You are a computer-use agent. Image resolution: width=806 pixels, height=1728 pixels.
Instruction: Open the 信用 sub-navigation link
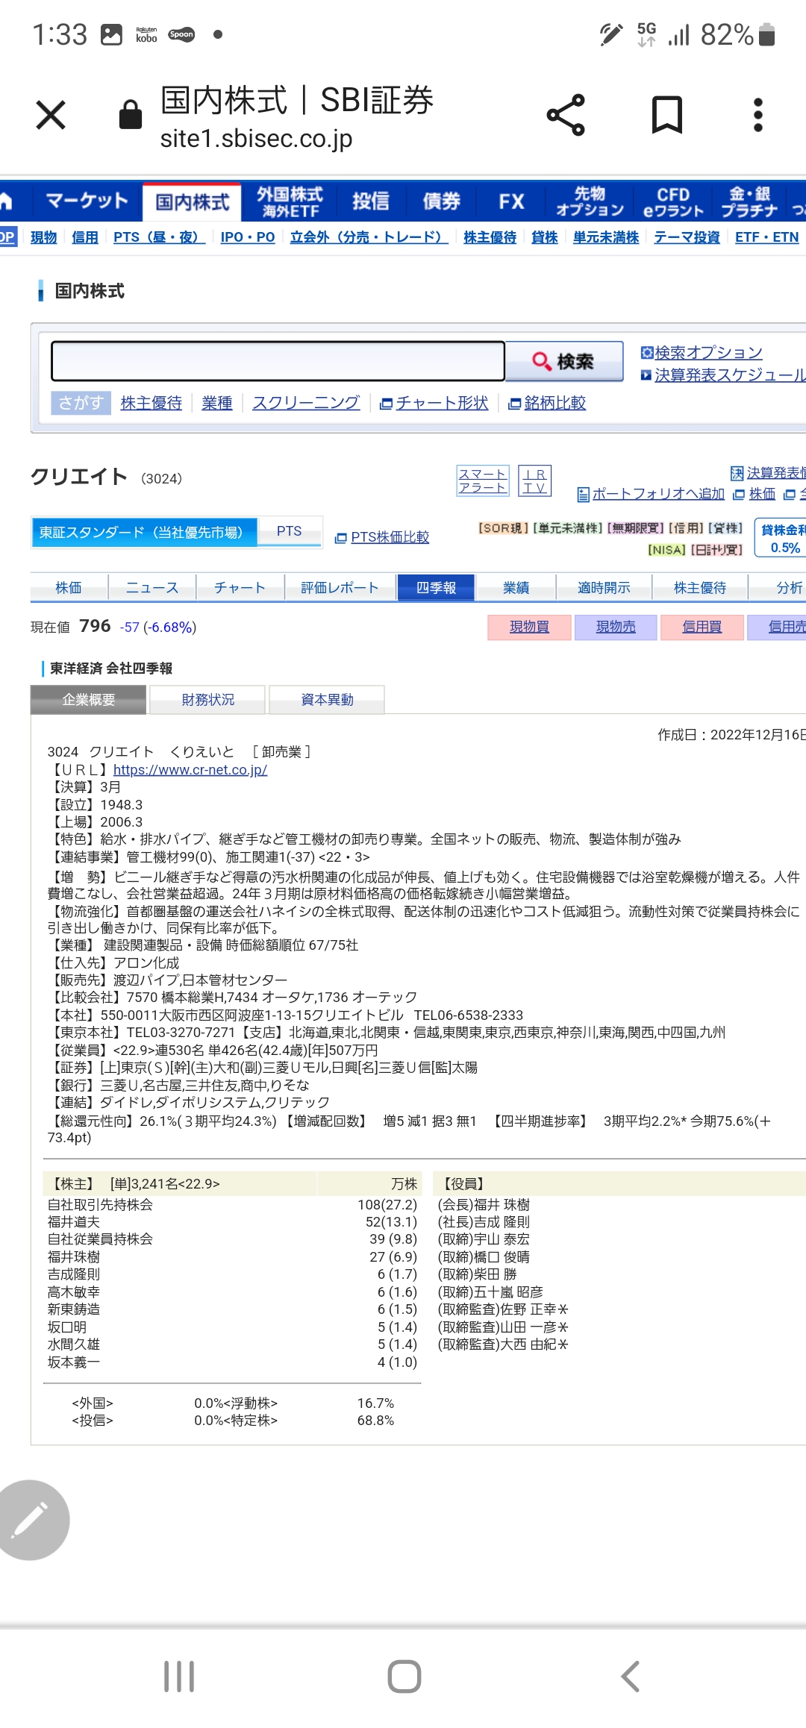click(x=85, y=237)
